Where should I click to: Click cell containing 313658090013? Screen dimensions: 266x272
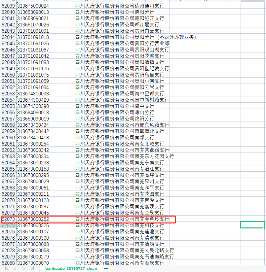pyautogui.click(x=45, y=12)
